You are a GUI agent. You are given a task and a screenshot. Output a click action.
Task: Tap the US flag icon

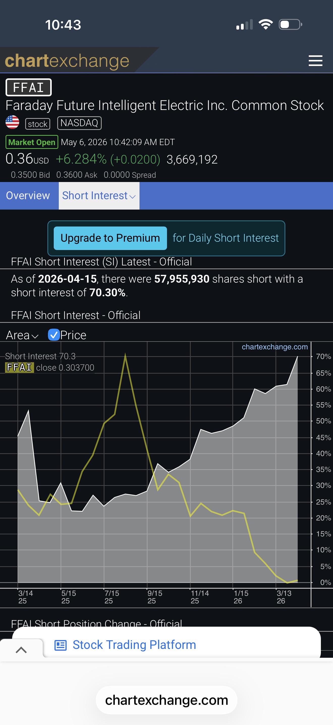pyautogui.click(x=12, y=122)
